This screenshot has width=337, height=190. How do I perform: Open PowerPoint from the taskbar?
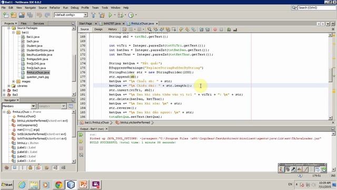coord(83,185)
